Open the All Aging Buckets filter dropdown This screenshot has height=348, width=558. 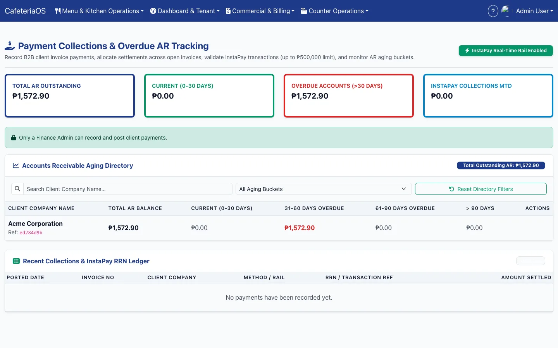tap(323, 189)
